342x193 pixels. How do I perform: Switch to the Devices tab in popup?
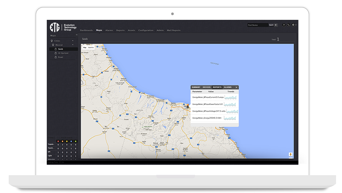pos(206,87)
